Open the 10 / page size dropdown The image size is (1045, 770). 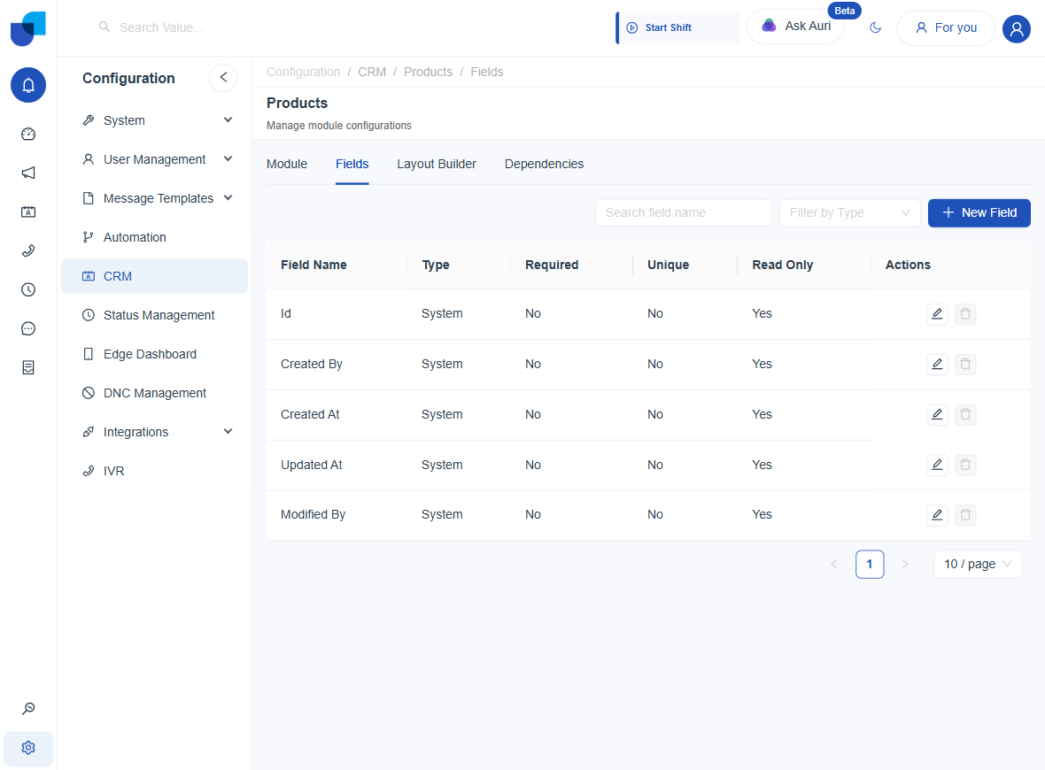[977, 564]
